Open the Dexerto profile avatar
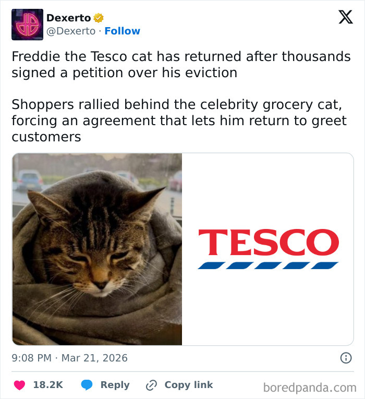365x399 pixels. click(x=27, y=25)
